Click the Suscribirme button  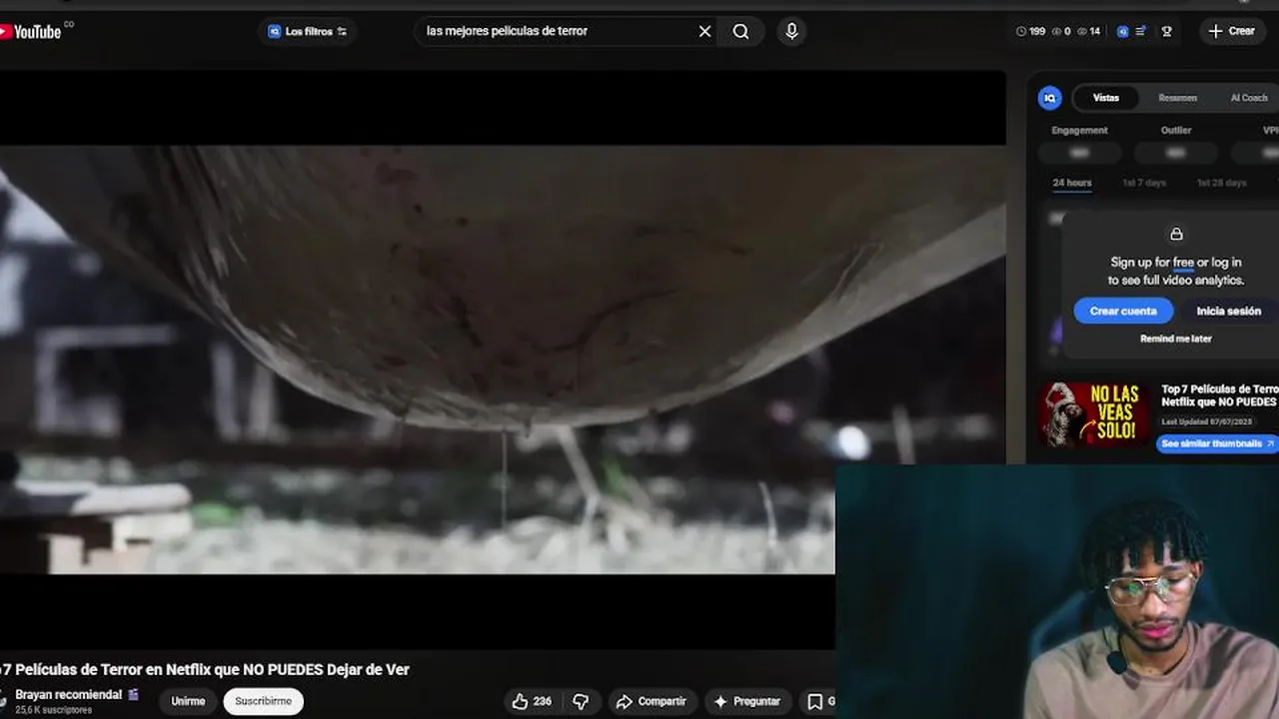click(263, 701)
